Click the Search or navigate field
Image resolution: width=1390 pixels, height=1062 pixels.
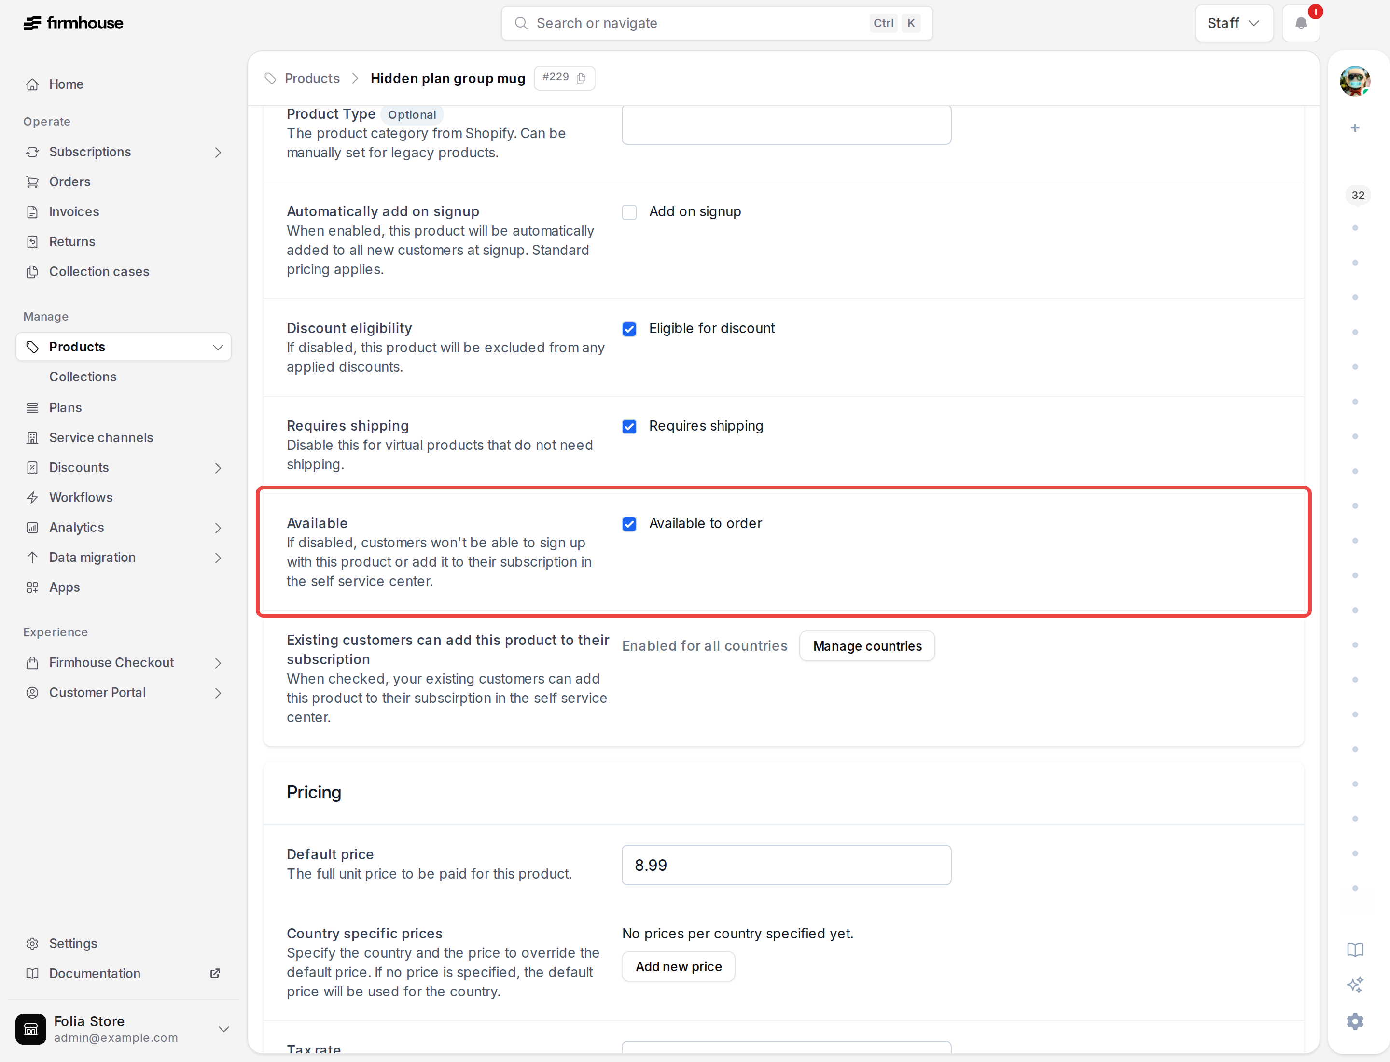click(x=716, y=23)
